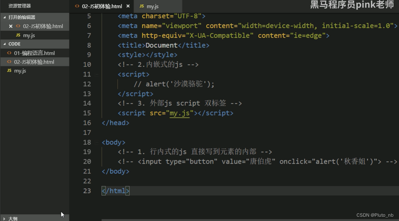Place cursor on the </html> closing tag
Viewport: 399px width, 221px height.
116,191
